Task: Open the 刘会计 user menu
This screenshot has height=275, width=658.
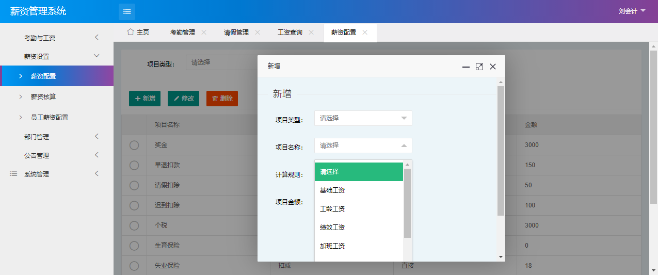Action: (x=632, y=11)
